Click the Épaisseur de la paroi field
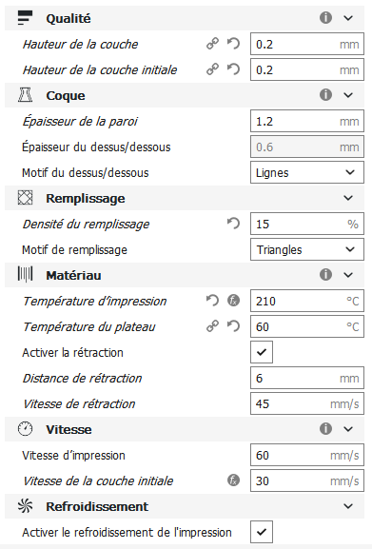Screen dimensions: 372x549 [307, 121]
